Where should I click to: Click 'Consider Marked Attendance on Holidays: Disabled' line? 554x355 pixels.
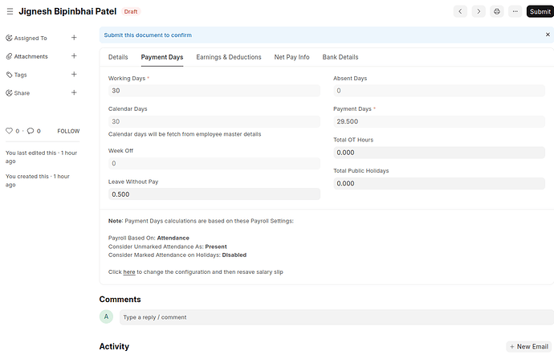pyautogui.click(x=177, y=255)
